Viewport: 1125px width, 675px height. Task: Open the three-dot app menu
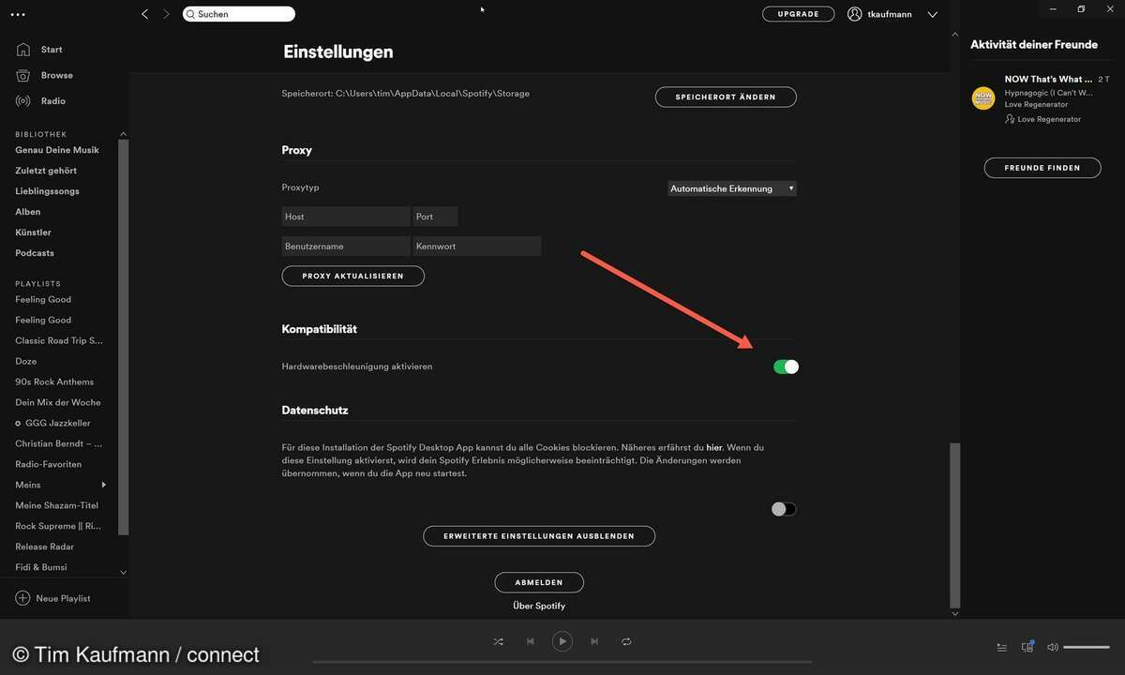pyautogui.click(x=18, y=14)
